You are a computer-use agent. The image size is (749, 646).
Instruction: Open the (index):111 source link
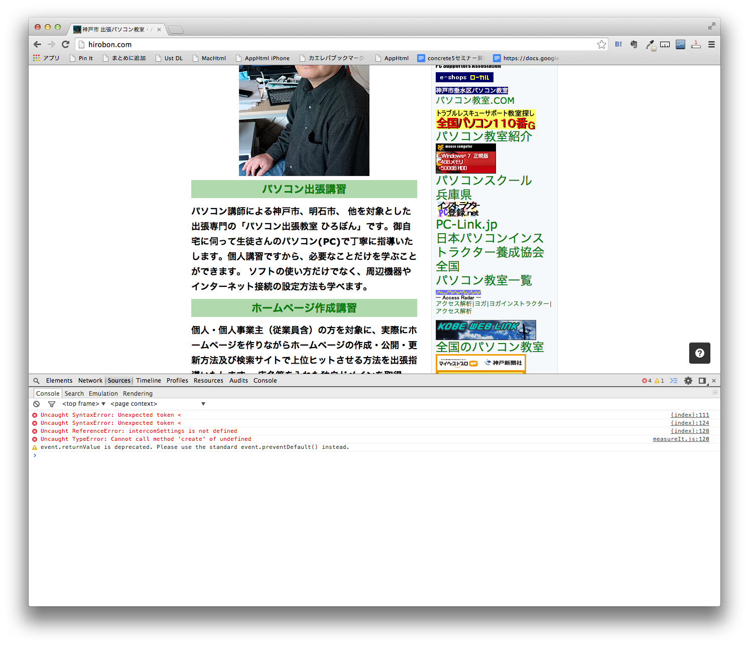click(x=690, y=415)
